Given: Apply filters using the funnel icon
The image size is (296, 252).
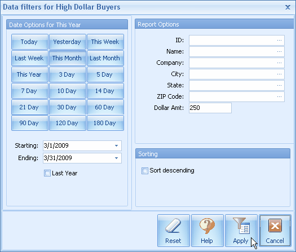Looking at the screenshot, I should [x=241, y=230].
